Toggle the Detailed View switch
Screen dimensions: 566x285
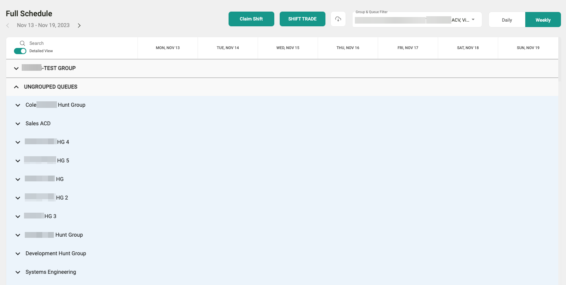pos(20,51)
